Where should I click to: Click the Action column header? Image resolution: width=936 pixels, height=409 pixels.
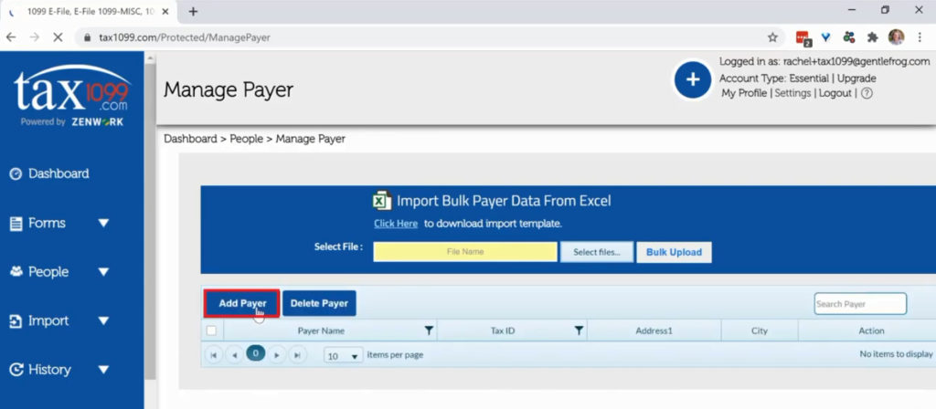tap(871, 330)
